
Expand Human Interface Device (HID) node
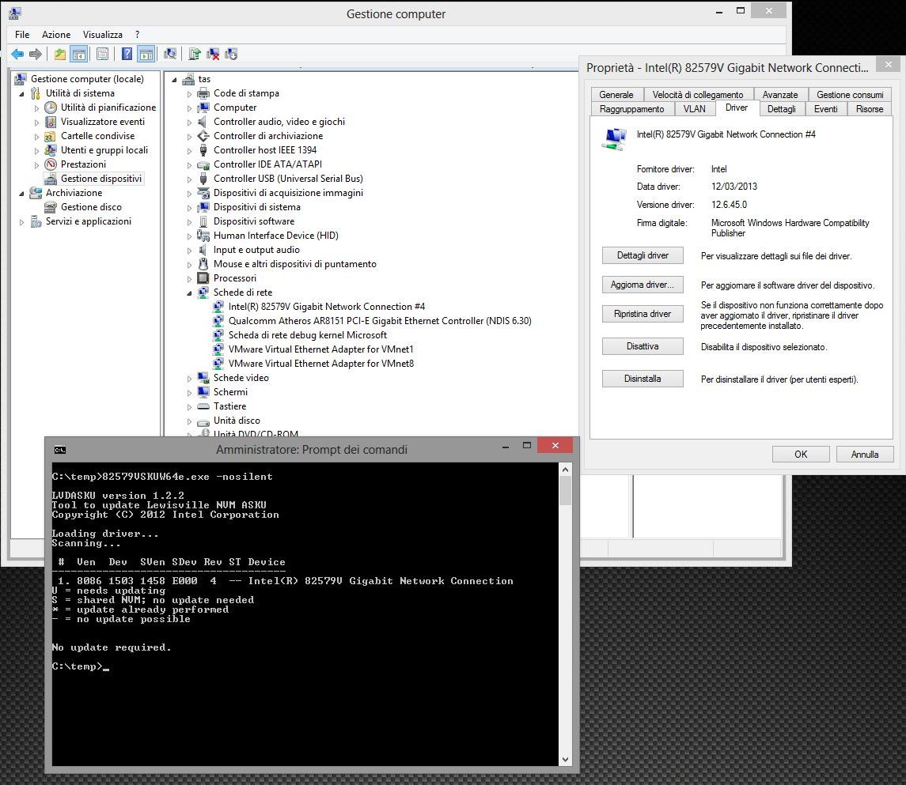point(189,236)
